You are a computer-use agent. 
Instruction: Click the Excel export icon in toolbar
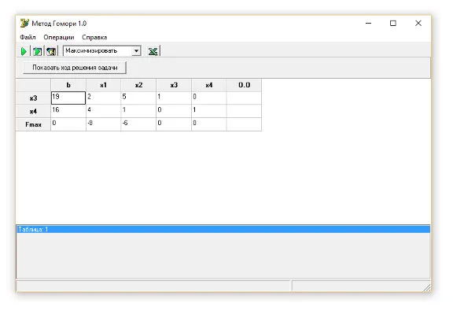pos(153,51)
